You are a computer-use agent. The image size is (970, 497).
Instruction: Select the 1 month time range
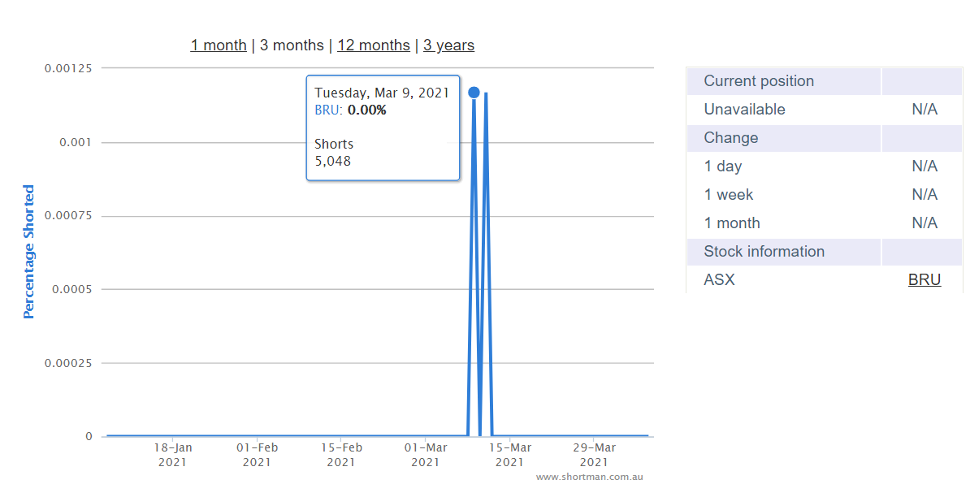[219, 45]
